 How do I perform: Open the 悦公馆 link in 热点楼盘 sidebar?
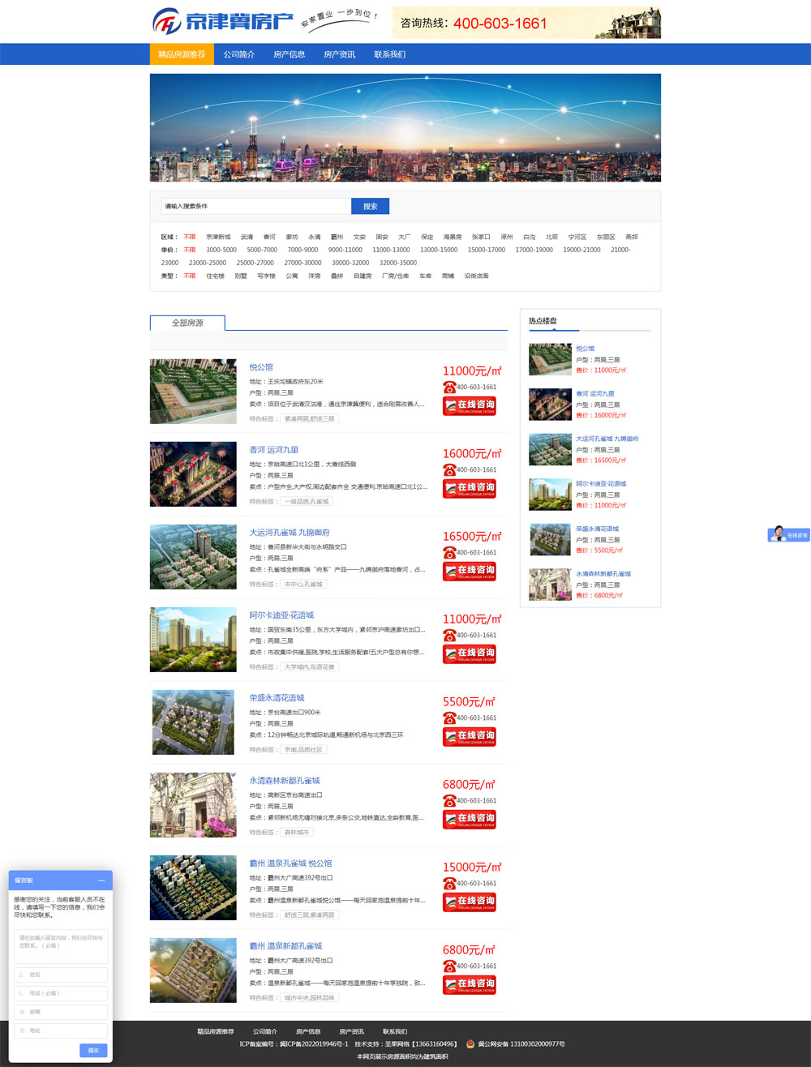click(x=584, y=348)
